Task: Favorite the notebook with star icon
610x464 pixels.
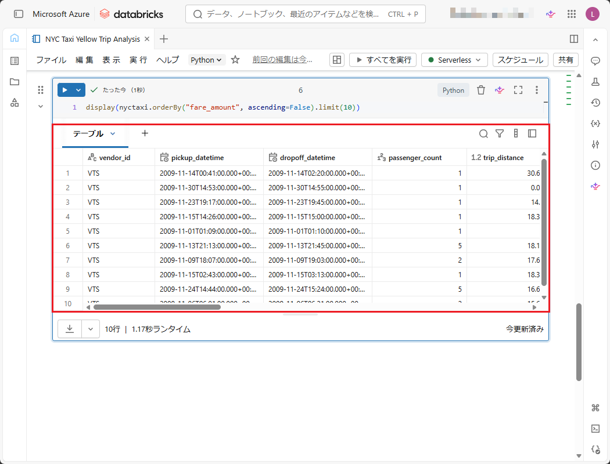Action: click(x=235, y=60)
